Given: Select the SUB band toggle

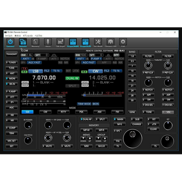Looking at the screenshot, I should click(136, 119).
